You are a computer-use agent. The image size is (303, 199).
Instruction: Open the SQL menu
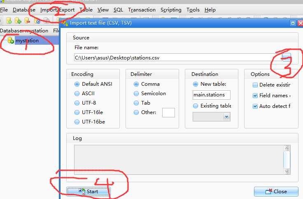coord(118,10)
